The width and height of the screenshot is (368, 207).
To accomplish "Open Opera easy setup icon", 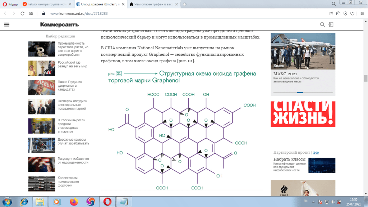I will coord(362,13).
